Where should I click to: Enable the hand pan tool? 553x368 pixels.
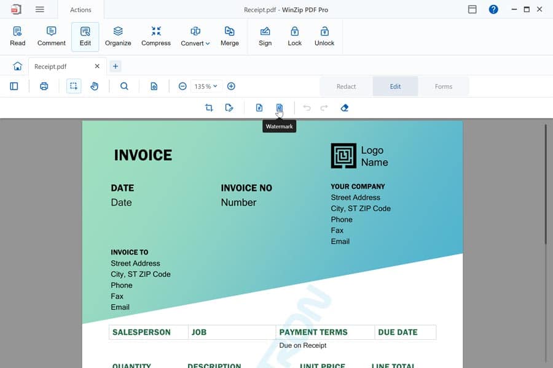(x=95, y=86)
